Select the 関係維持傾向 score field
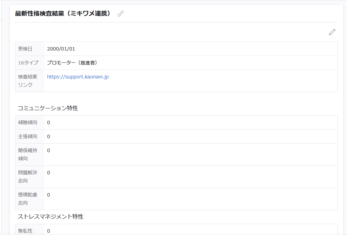Screen dimensions: 347x235 click(48, 150)
